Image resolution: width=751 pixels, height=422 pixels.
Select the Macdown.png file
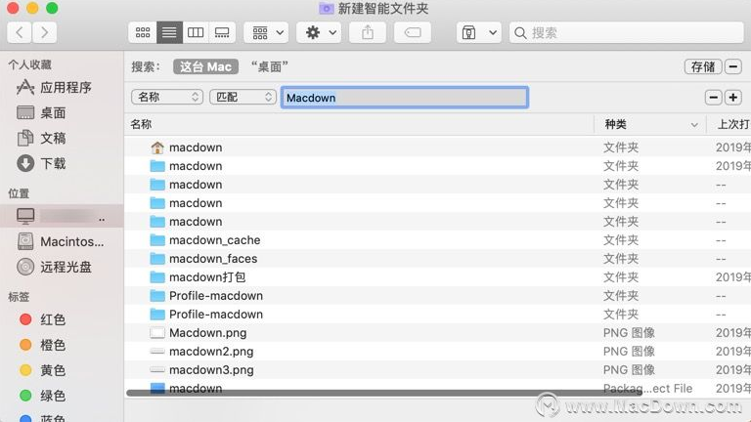pyautogui.click(x=438, y=333)
